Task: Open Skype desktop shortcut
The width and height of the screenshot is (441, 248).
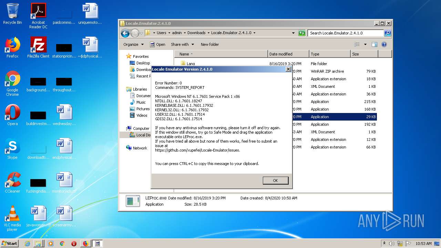Action: tap(12, 149)
